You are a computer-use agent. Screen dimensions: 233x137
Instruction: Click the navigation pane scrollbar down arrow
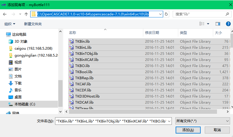(60, 112)
